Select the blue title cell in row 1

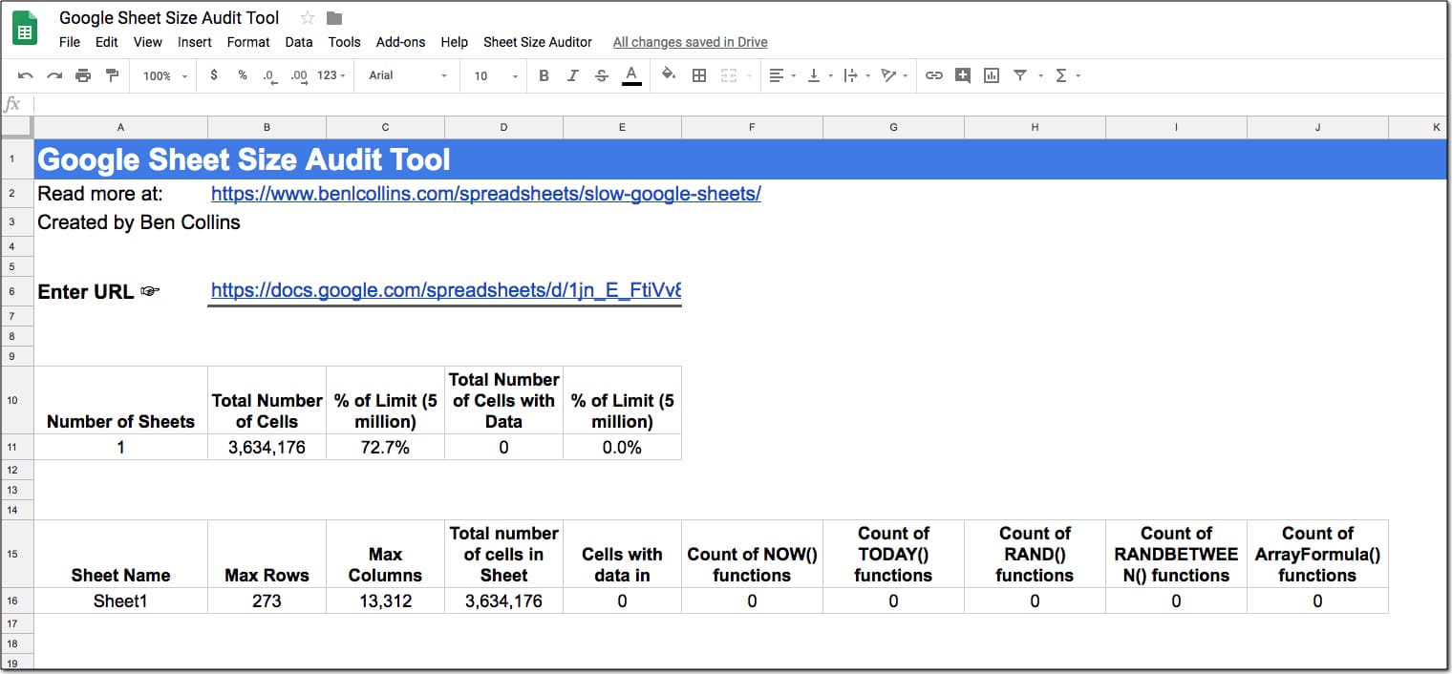pyautogui.click(x=740, y=159)
